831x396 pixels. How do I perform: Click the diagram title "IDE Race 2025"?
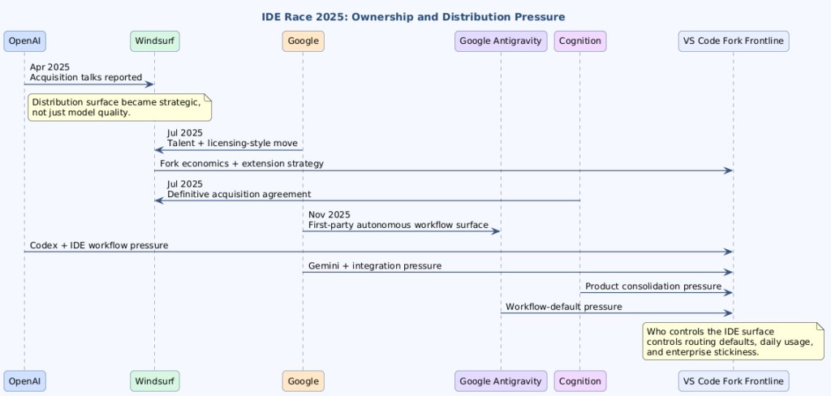click(x=414, y=16)
